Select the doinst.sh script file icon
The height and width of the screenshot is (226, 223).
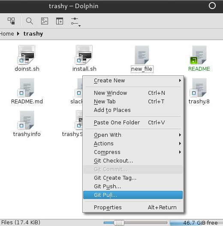(x=27, y=55)
